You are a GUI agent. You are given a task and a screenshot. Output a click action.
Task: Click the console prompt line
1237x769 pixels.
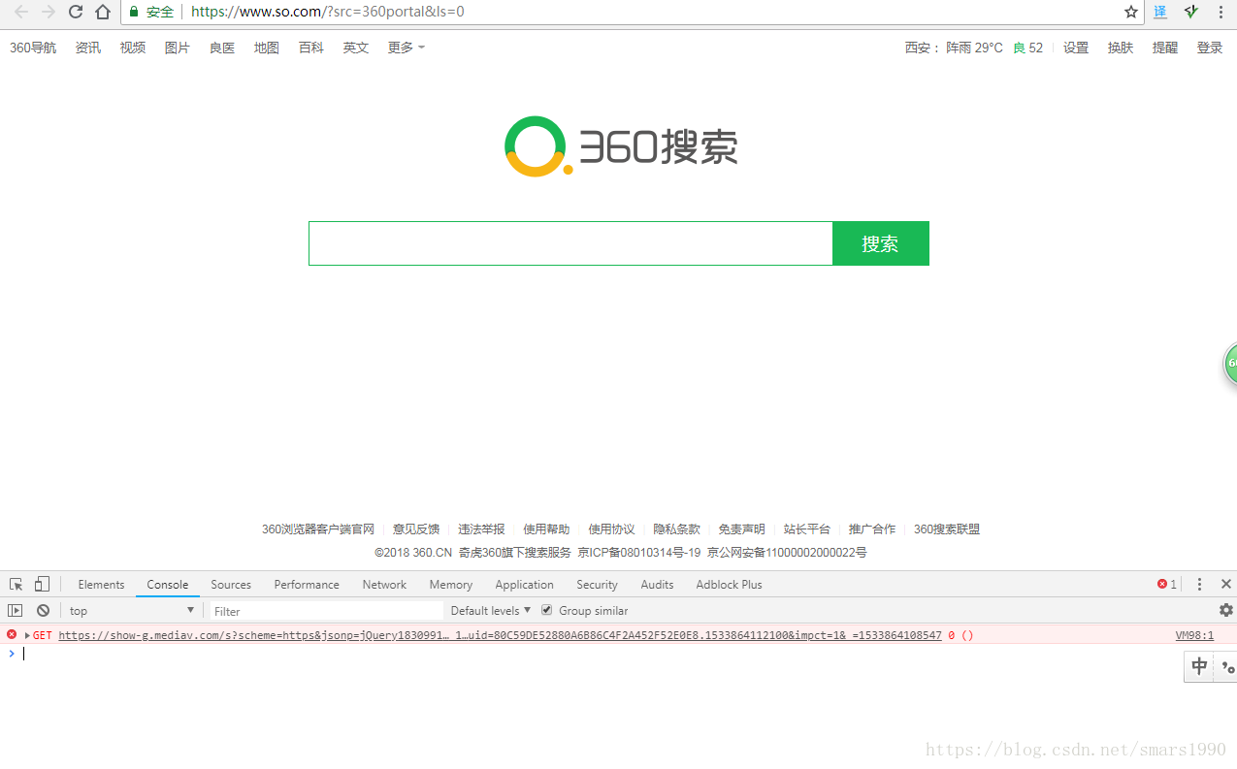[x=618, y=654]
